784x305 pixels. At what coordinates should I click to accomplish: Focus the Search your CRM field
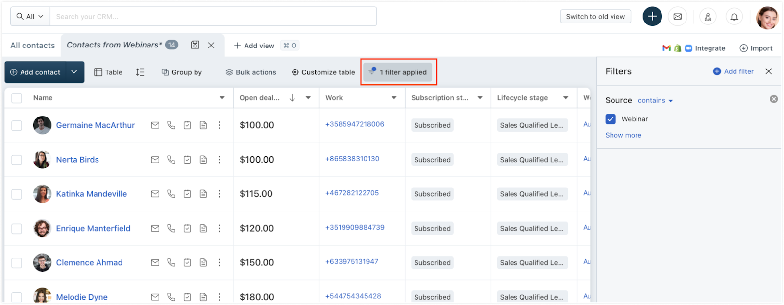point(213,17)
